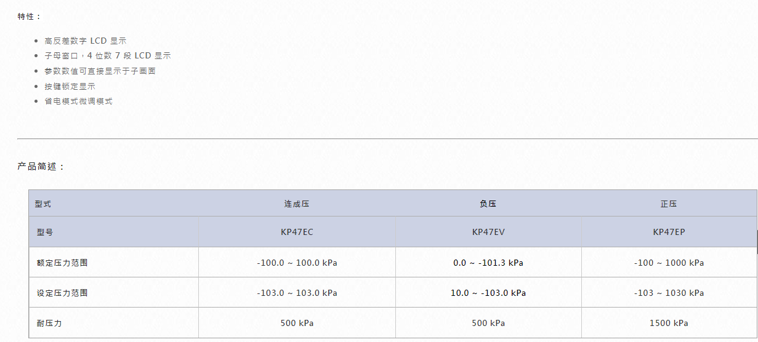Click the 子母窗口 4 位数 7 段 LCD bullet
Screen dimensions: 758x342
click(x=108, y=56)
